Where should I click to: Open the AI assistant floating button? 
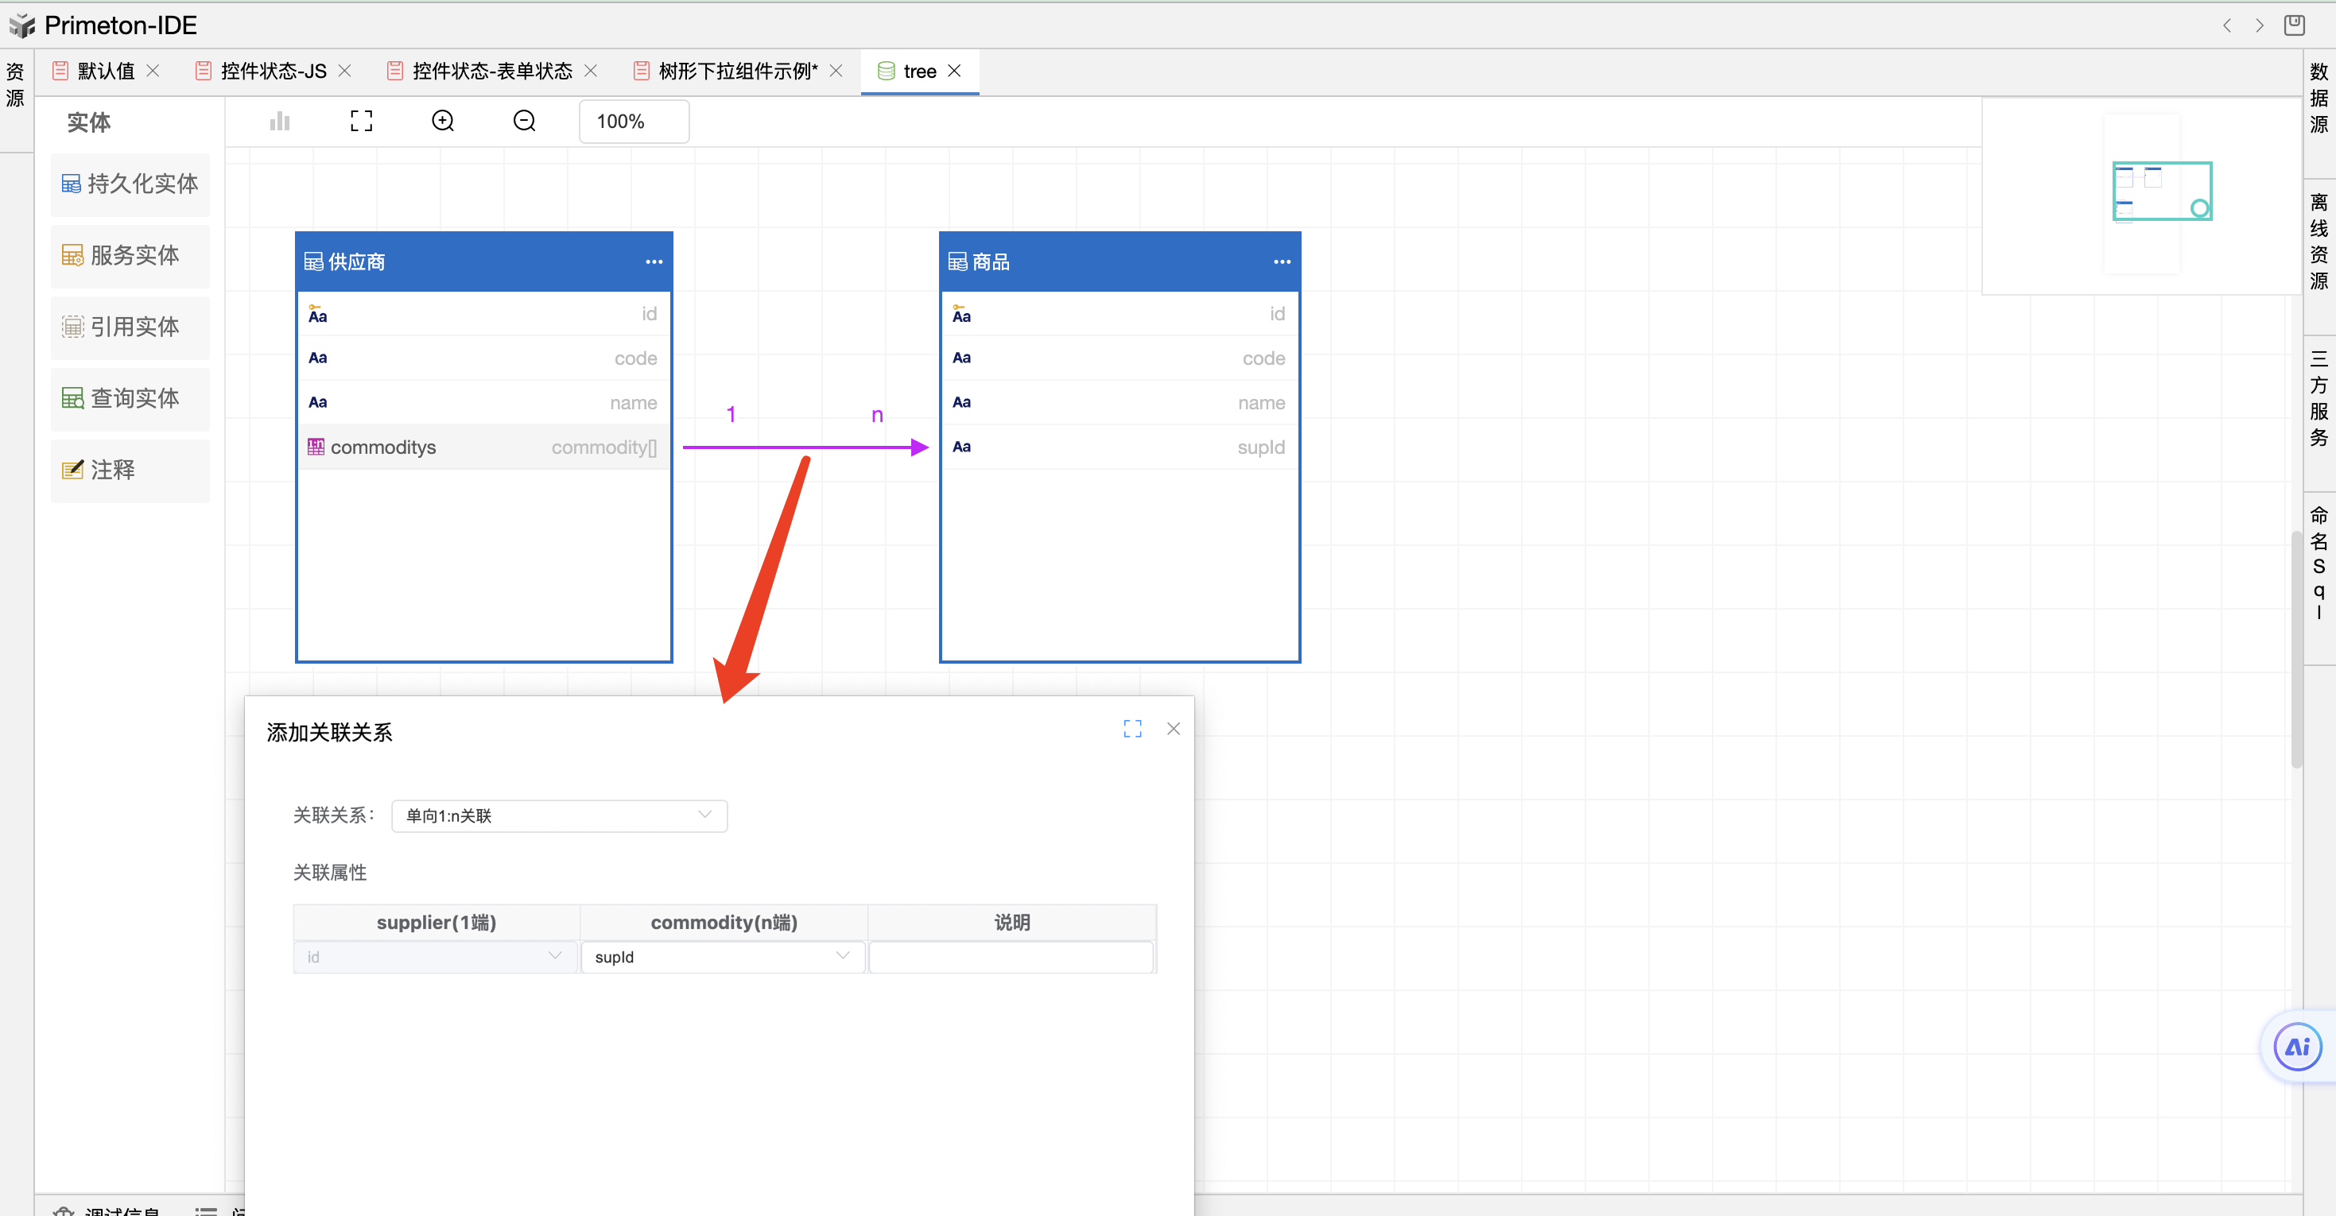tap(2297, 1048)
